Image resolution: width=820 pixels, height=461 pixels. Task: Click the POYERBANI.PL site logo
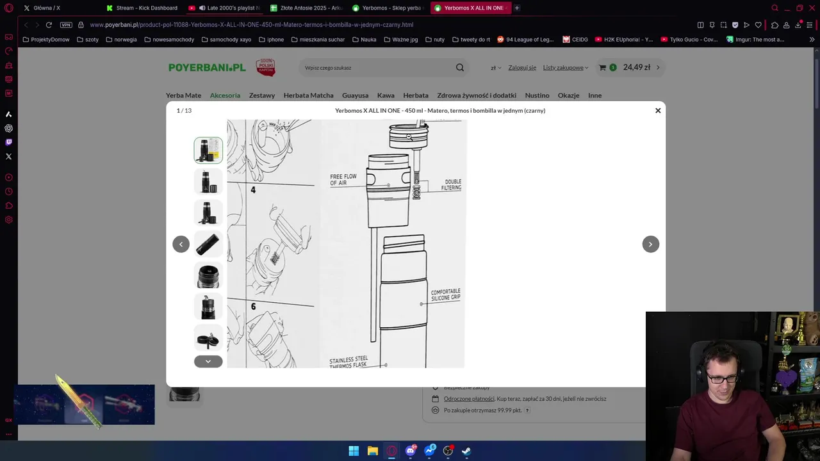coord(207,67)
